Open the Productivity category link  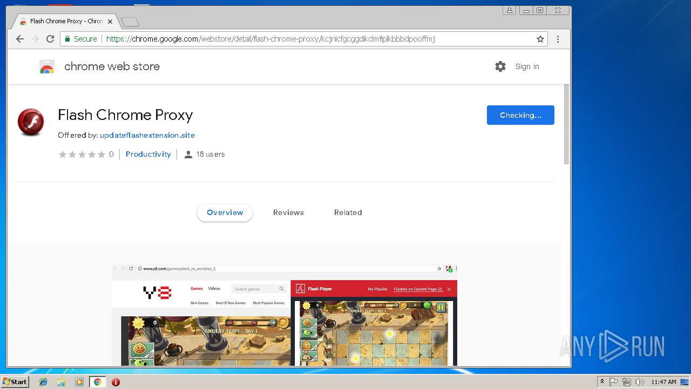pos(148,154)
